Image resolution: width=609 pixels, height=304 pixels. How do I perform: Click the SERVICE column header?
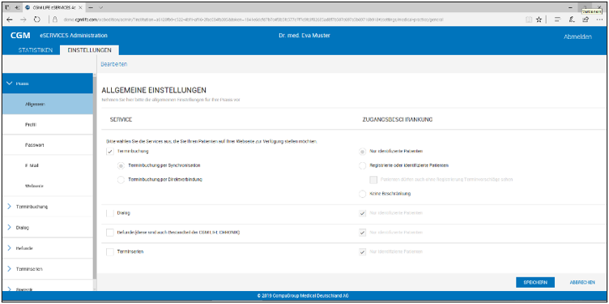pos(121,120)
